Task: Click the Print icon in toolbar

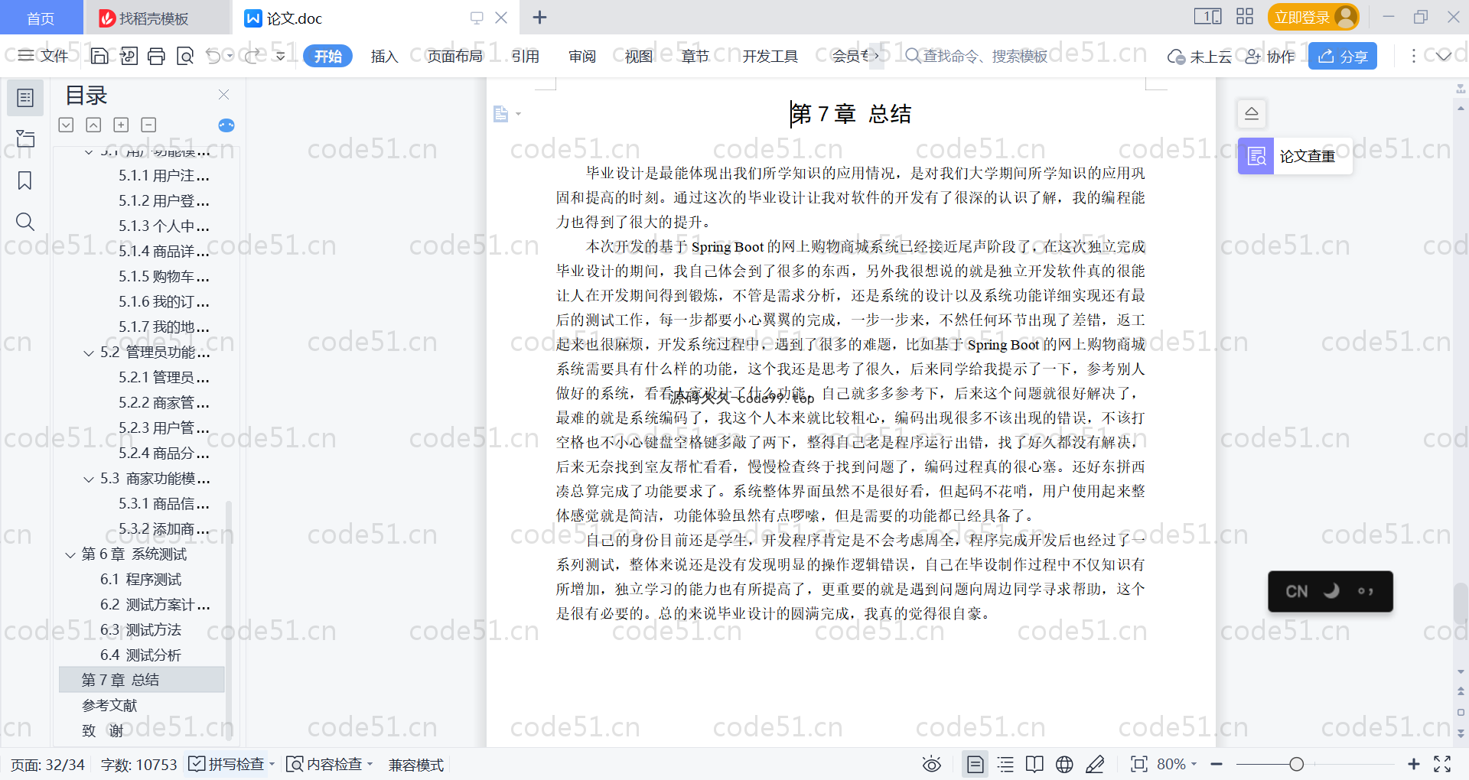Action: pyautogui.click(x=157, y=56)
